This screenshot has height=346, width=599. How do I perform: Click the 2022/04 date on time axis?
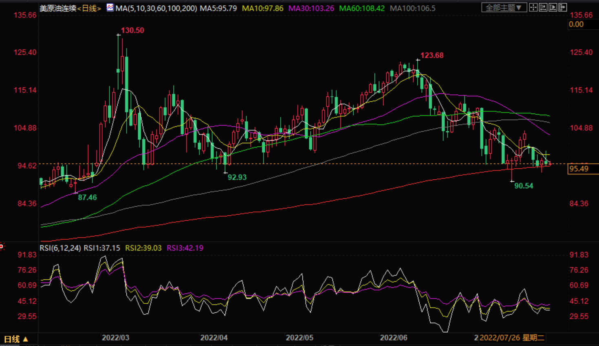[x=214, y=338]
